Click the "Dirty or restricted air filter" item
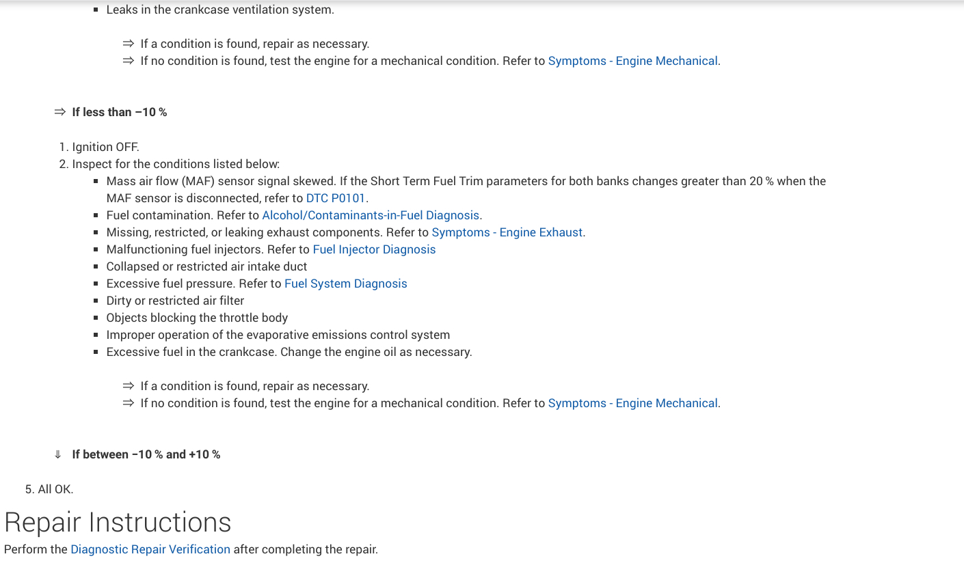The height and width of the screenshot is (578, 964). click(x=175, y=301)
